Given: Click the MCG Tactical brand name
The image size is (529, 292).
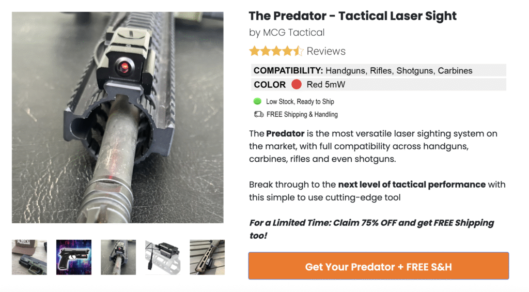Looking at the screenshot, I should (293, 33).
